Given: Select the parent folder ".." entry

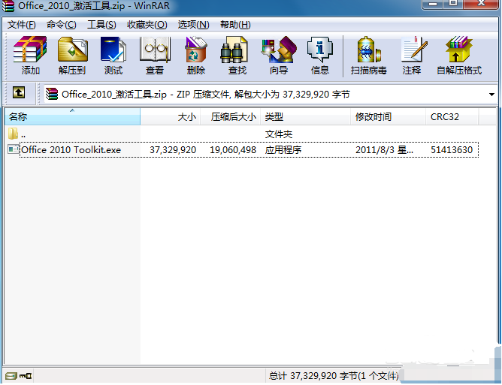Looking at the screenshot, I should pyautogui.click(x=23, y=134).
